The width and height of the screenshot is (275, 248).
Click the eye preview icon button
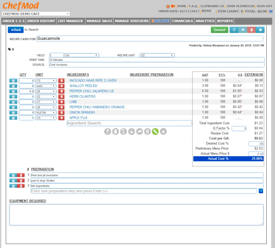click(243, 30)
